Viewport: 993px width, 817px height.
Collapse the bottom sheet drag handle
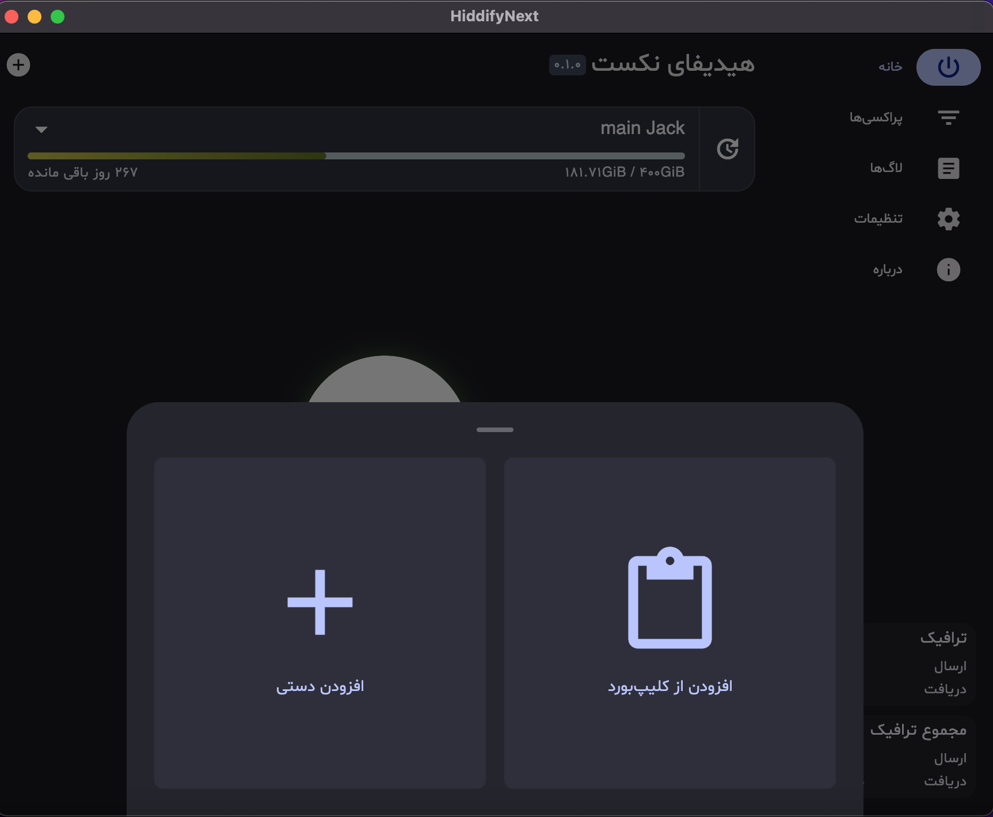pyautogui.click(x=494, y=429)
